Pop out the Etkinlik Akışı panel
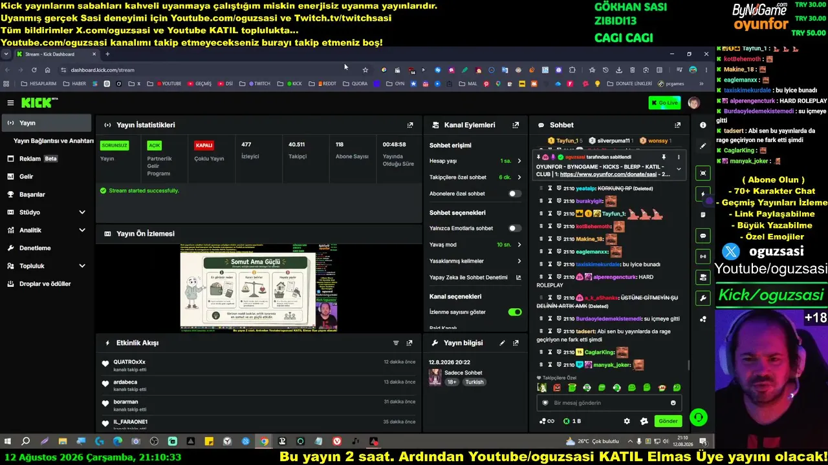Viewport: 828px width, 465px height. [409, 343]
